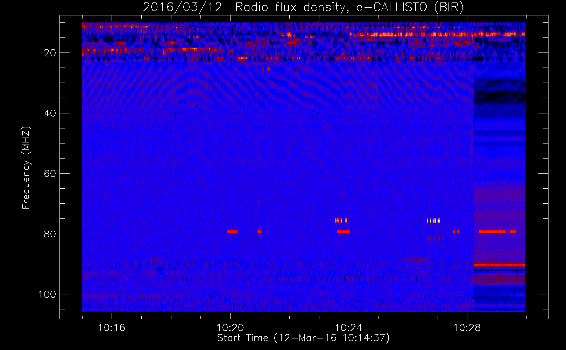The width and height of the screenshot is (566, 350).
Task: Click the plot title '2016/03/12 Radio flux density, e-CALLISTO (BIR)'
Action: point(303,7)
